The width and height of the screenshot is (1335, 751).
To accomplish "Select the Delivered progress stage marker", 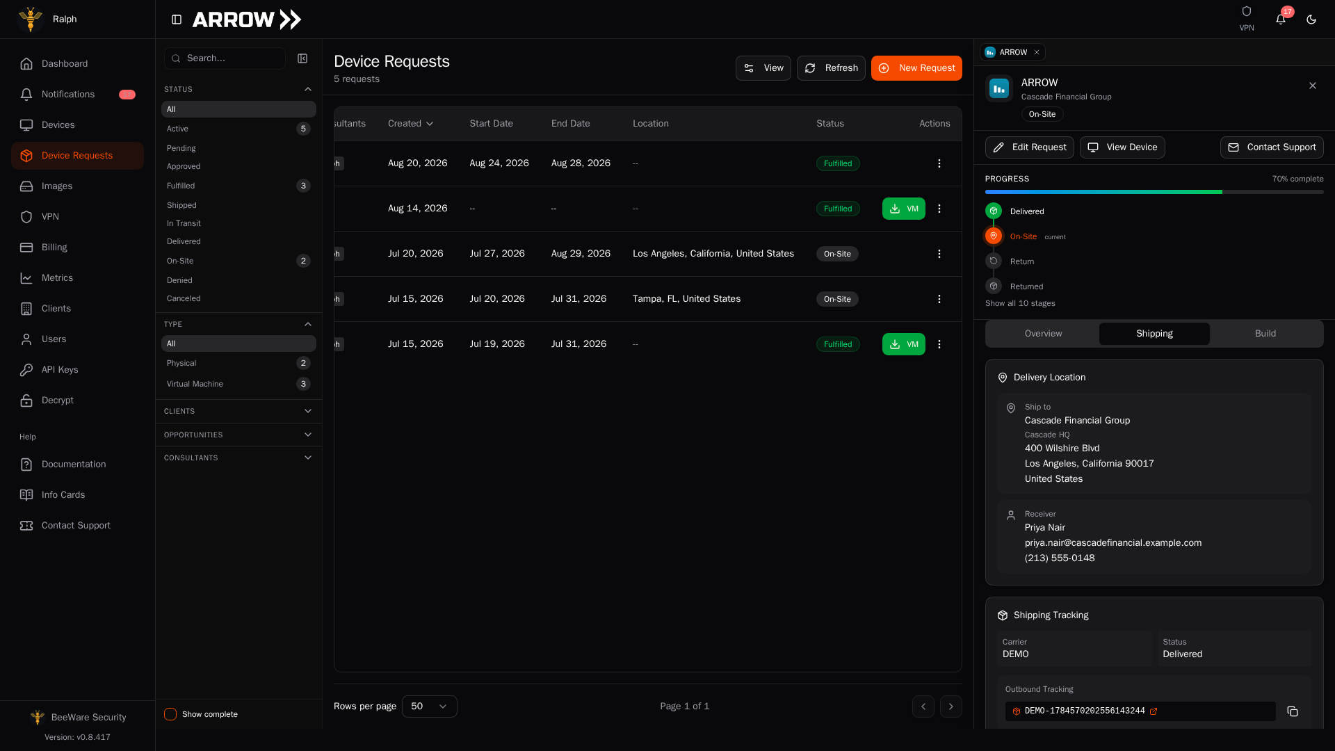I will [x=994, y=211].
